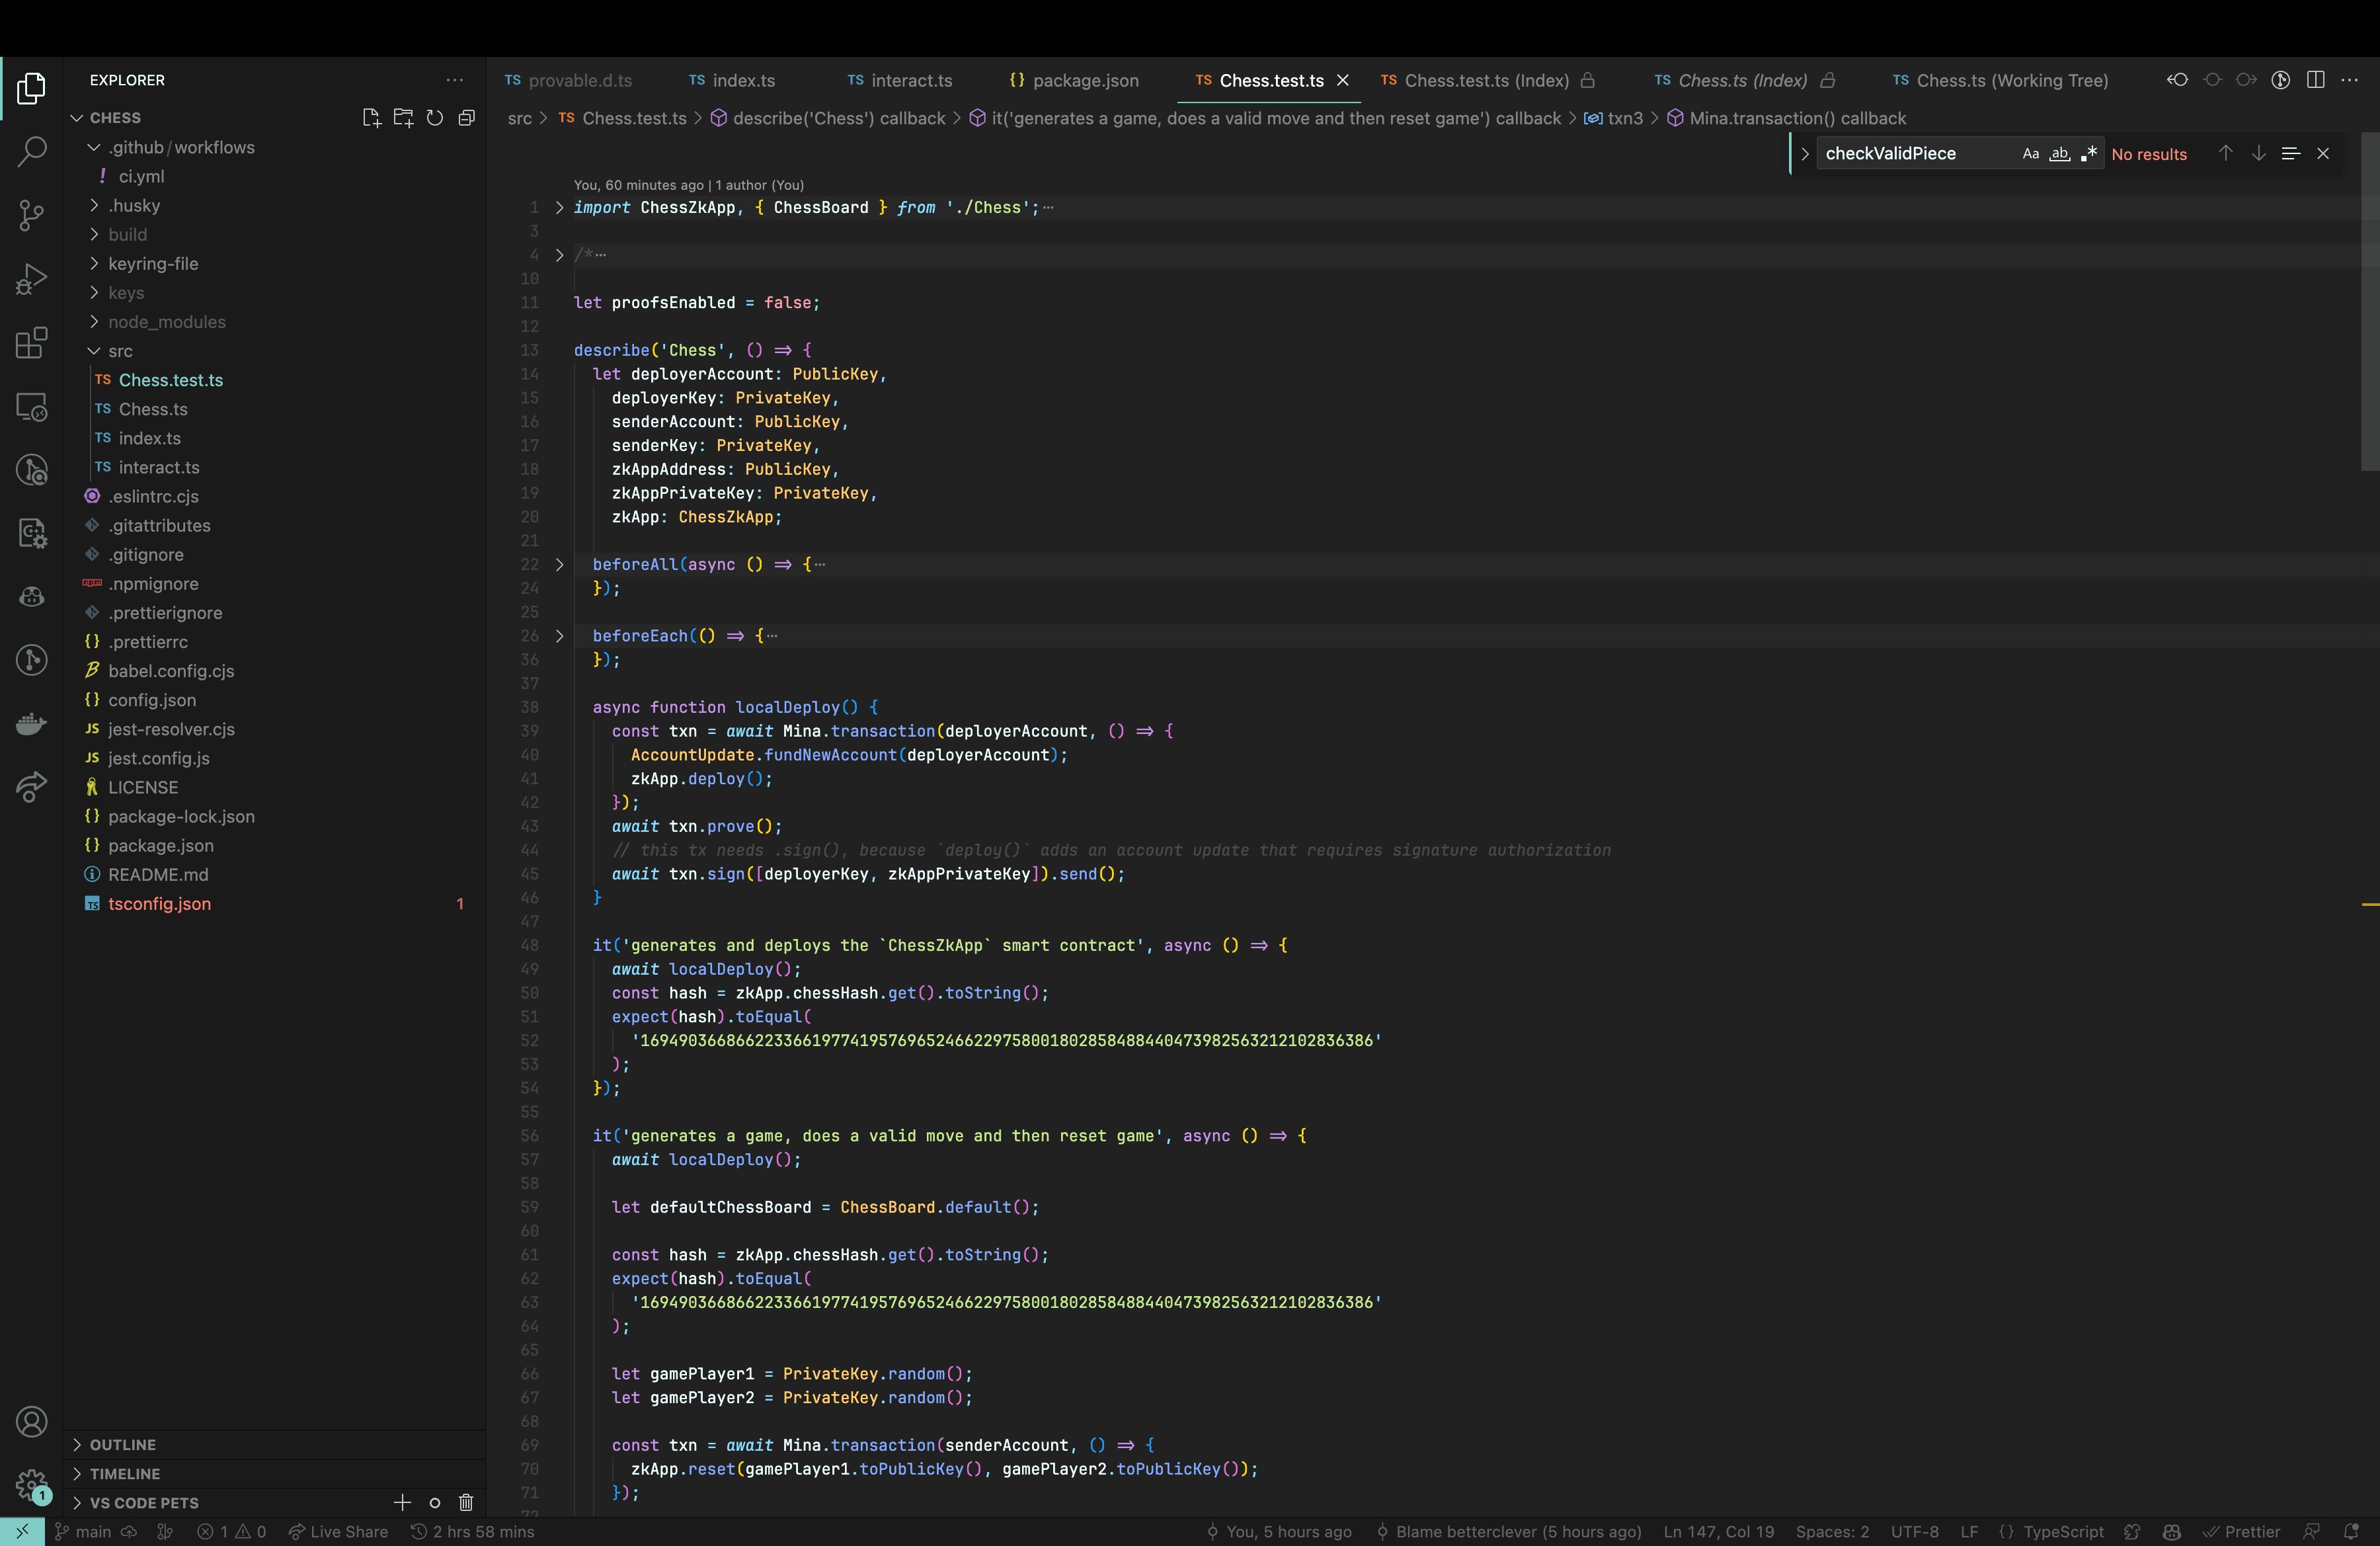Switch to the interact.ts tab
2380x1546 pixels.
(899, 80)
